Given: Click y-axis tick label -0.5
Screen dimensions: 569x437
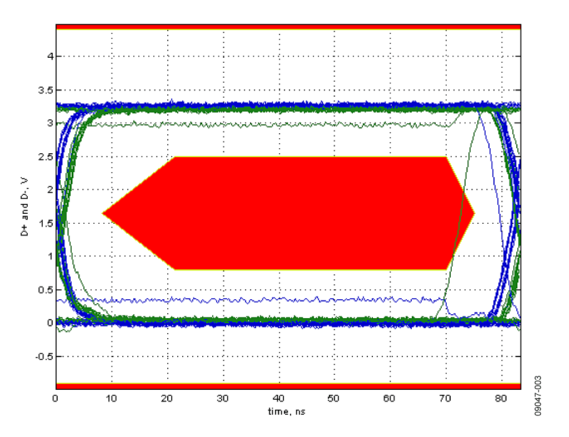Looking at the screenshot, I should (x=43, y=356).
